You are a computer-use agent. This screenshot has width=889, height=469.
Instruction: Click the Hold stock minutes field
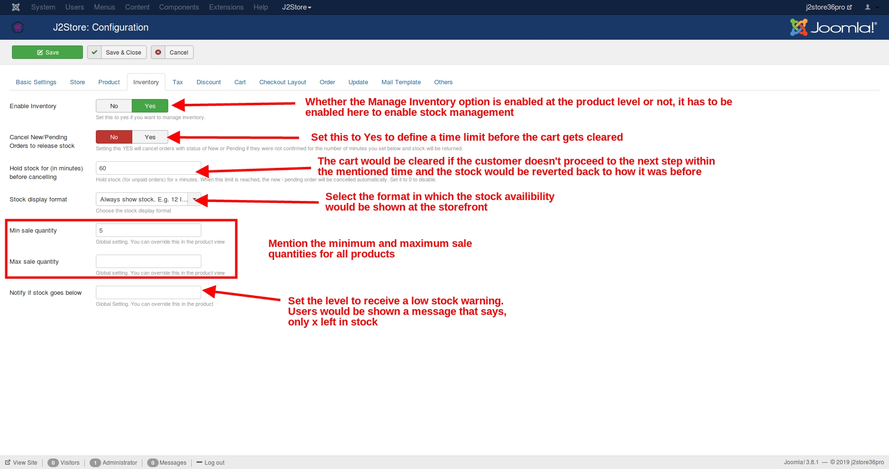point(149,168)
